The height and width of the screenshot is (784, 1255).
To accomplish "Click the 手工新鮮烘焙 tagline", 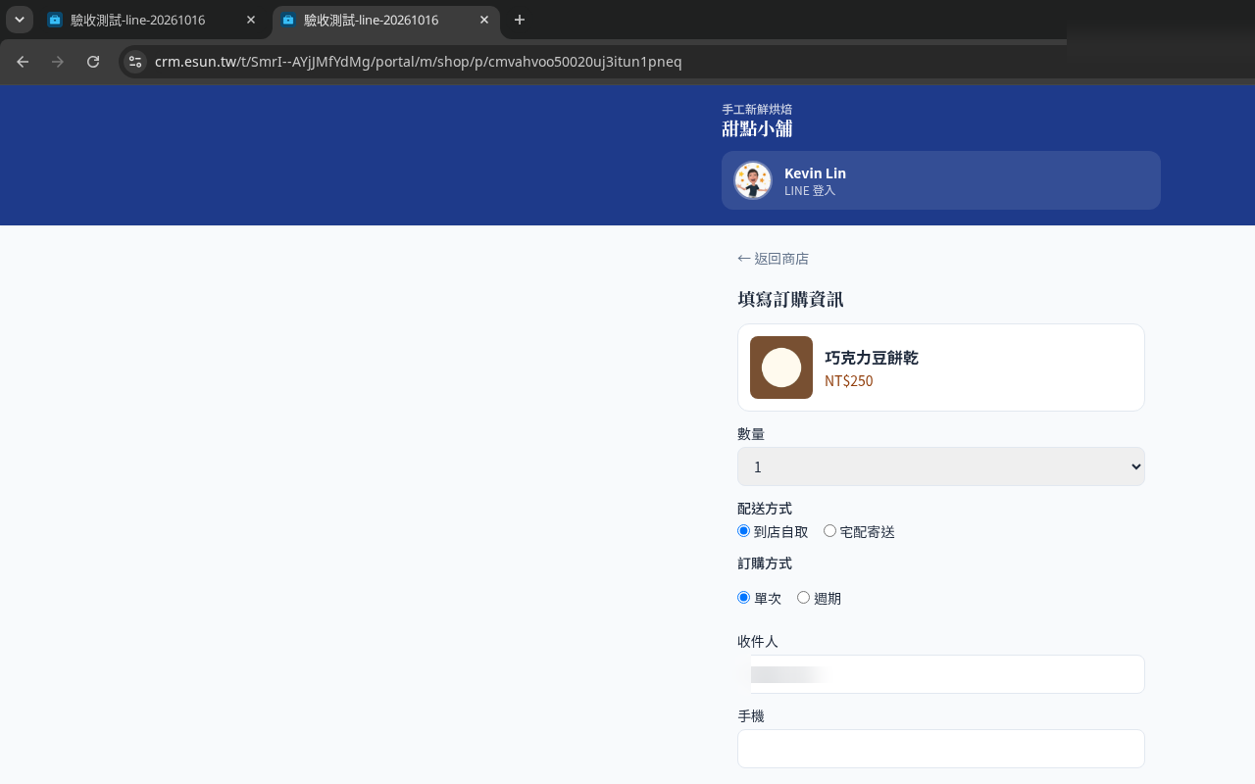I will coord(757,109).
